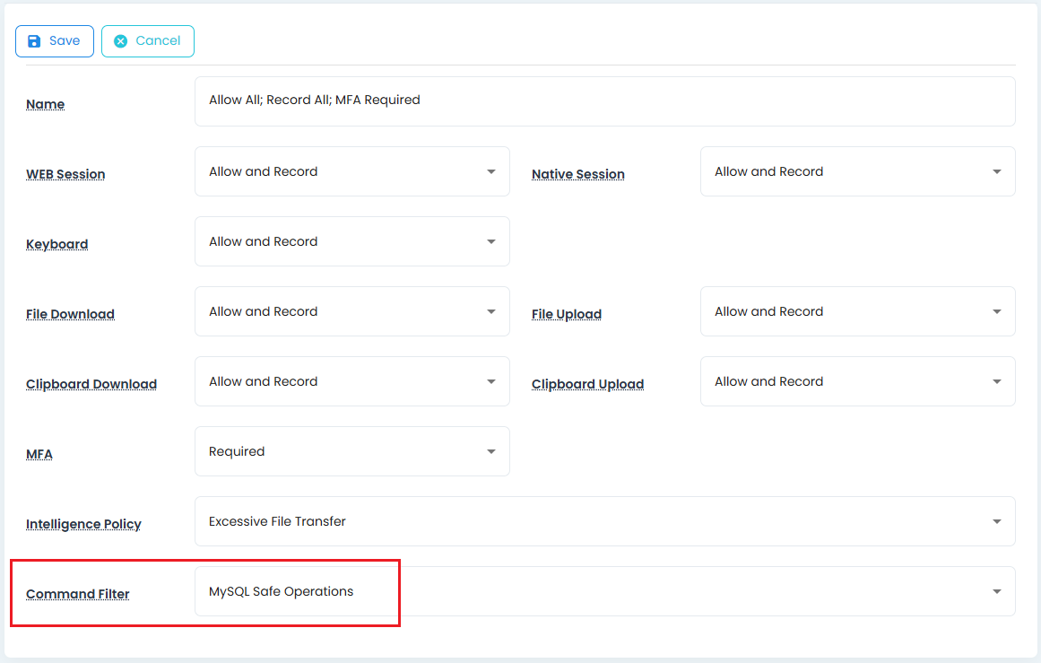
Task: Click the Native Session field label
Action: [x=577, y=174]
